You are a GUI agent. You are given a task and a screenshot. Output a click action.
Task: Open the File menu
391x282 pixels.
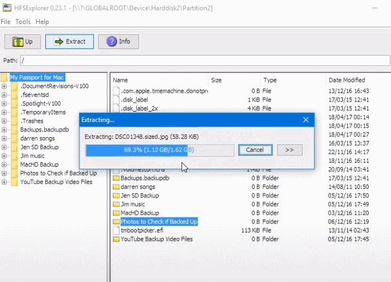click(x=6, y=22)
